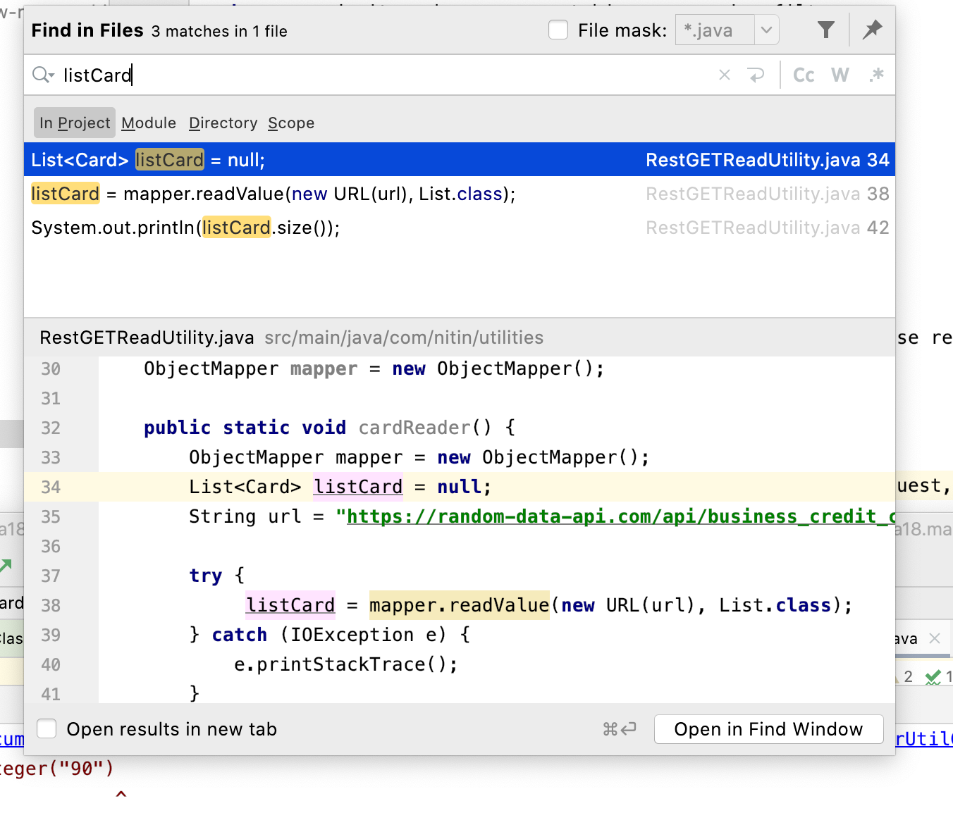The width and height of the screenshot is (953, 813).
Task: Switch to the Module scope tab
Action: (149, 123)
